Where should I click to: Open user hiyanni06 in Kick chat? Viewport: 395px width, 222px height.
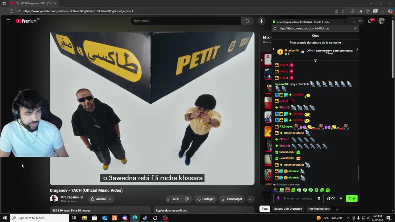[x=281, y=84]
